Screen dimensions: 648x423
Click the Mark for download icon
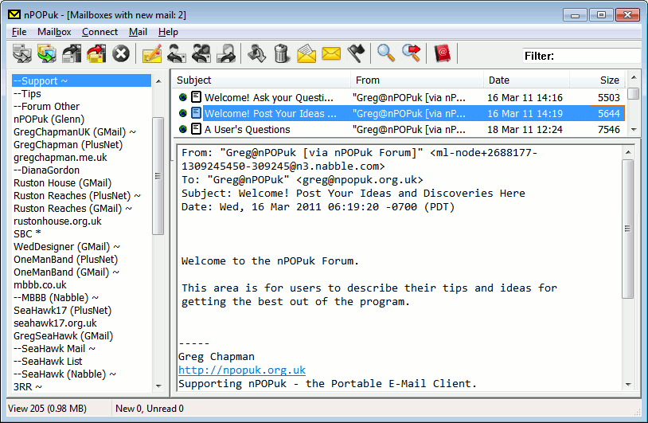point(256,53)
